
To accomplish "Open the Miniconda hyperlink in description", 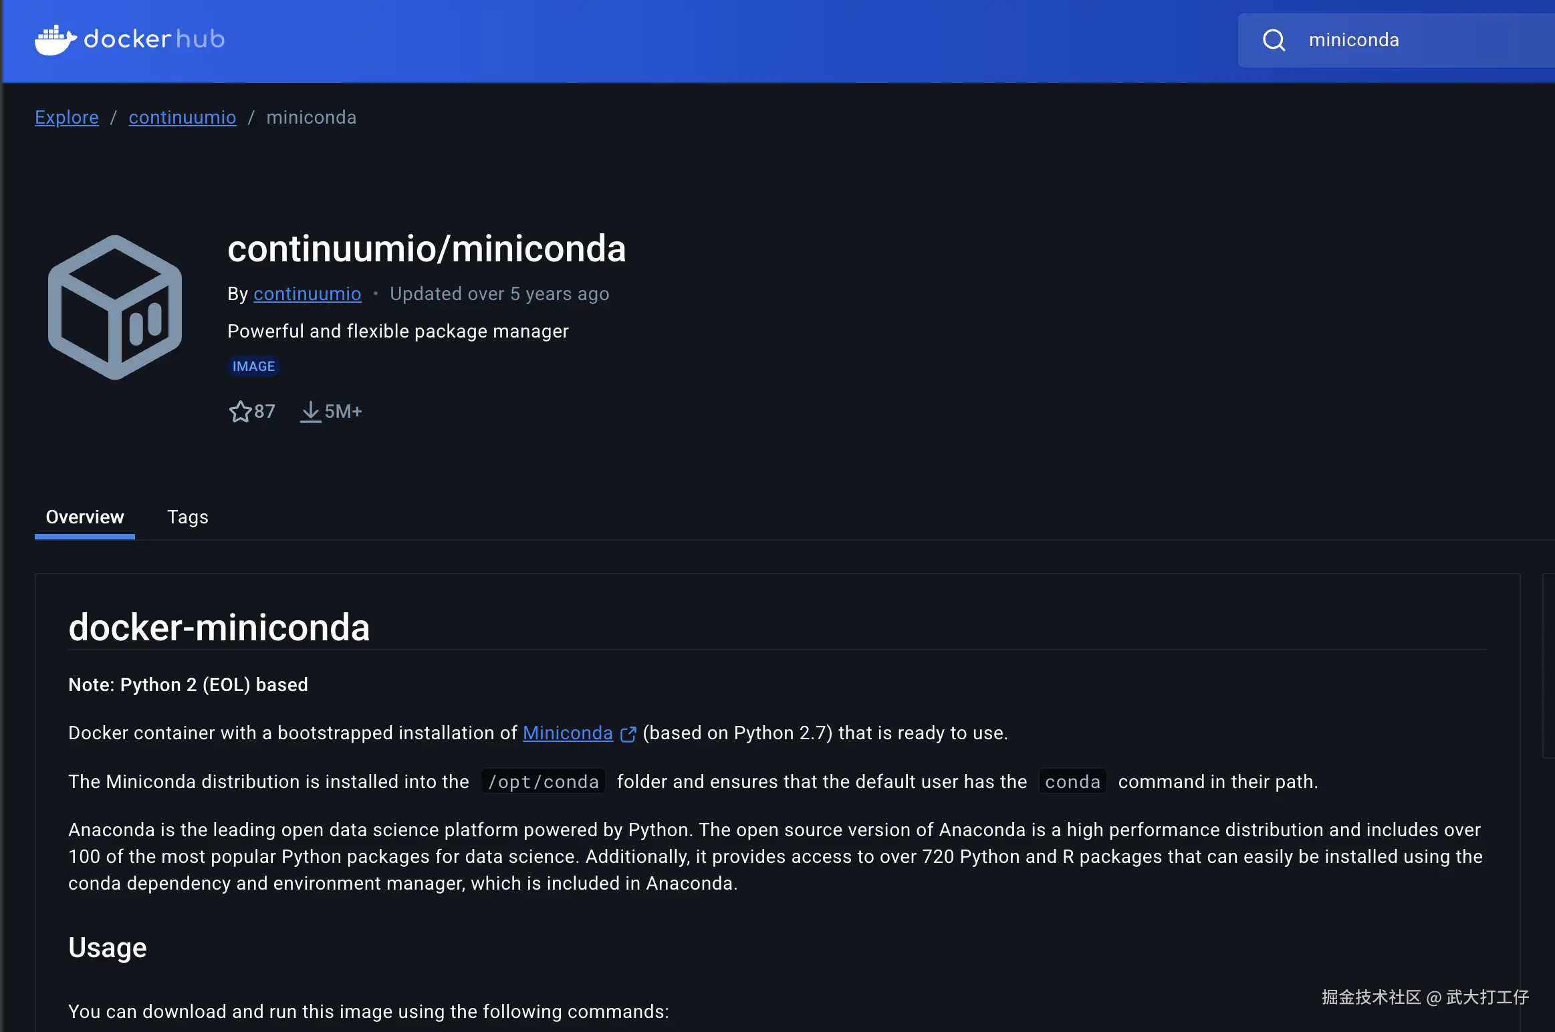I will [x=567, y=733].
